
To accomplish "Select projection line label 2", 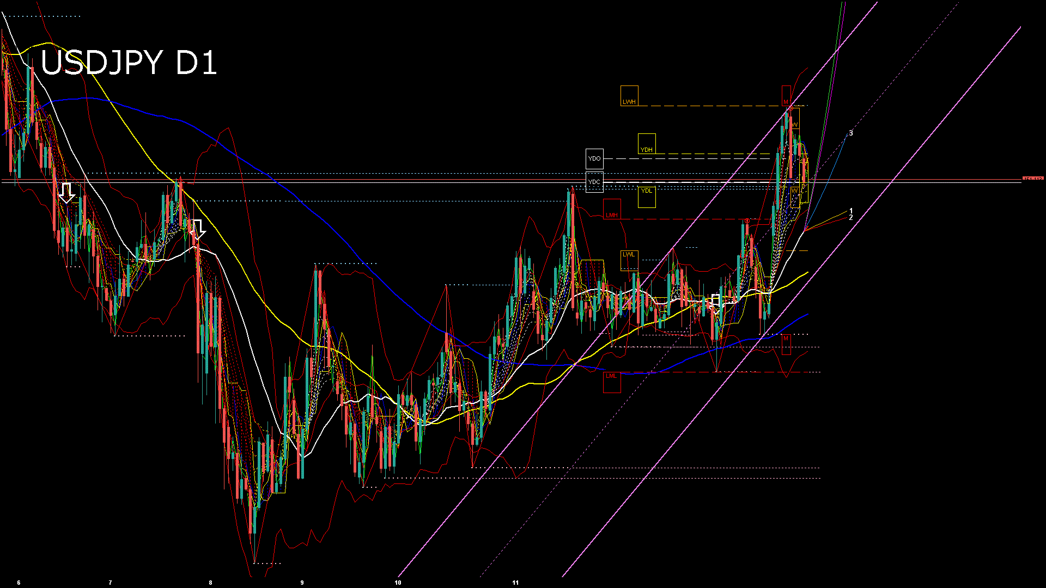I will point(851,218).
